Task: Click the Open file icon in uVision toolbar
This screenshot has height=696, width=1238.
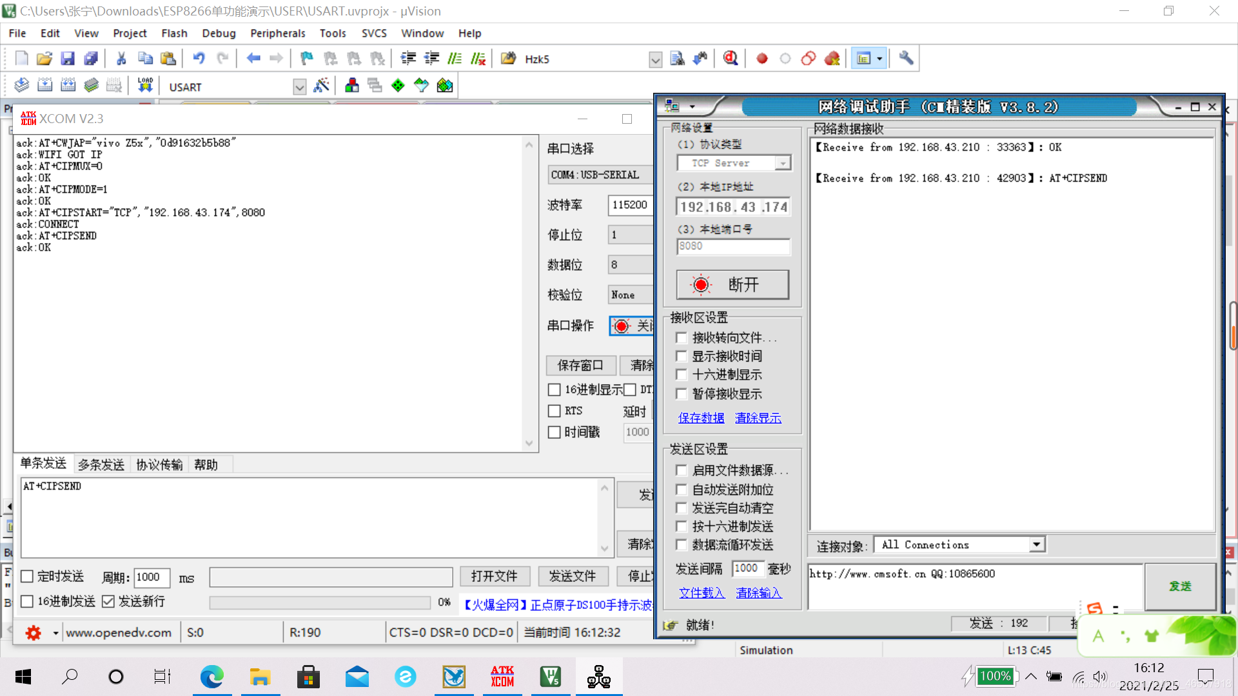Action: click(x=44, y=59)
